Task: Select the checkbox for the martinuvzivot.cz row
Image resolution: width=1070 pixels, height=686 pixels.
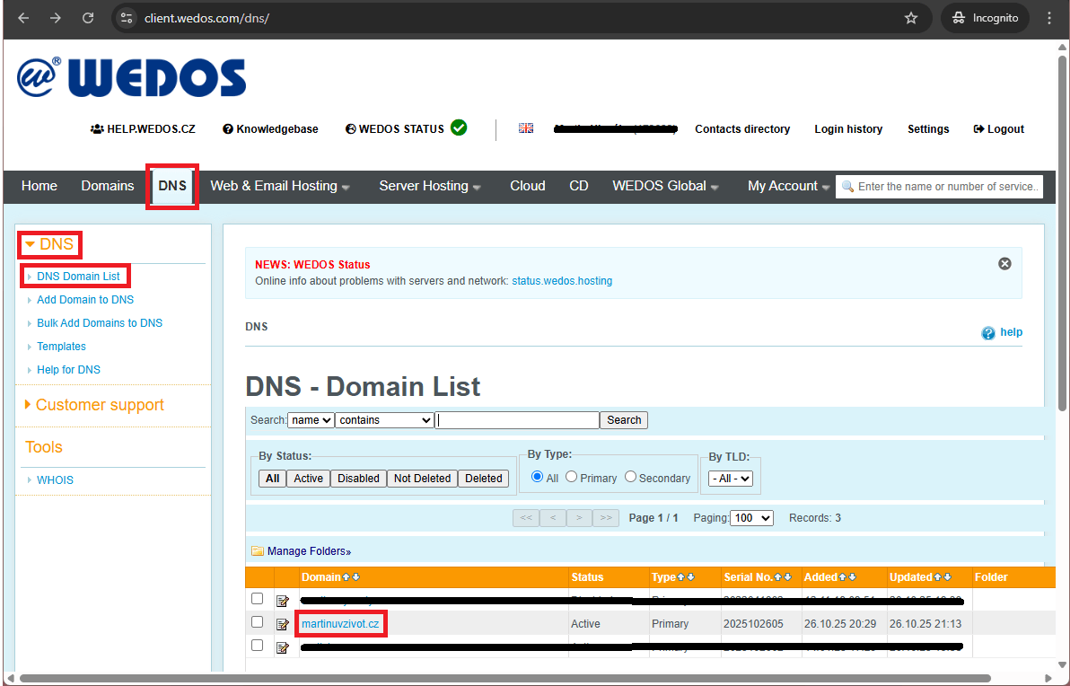Action: click(258, 621)
